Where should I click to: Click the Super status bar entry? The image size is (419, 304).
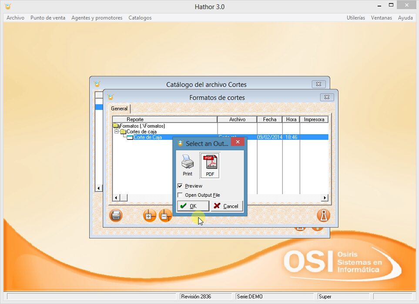click(343, 296)
